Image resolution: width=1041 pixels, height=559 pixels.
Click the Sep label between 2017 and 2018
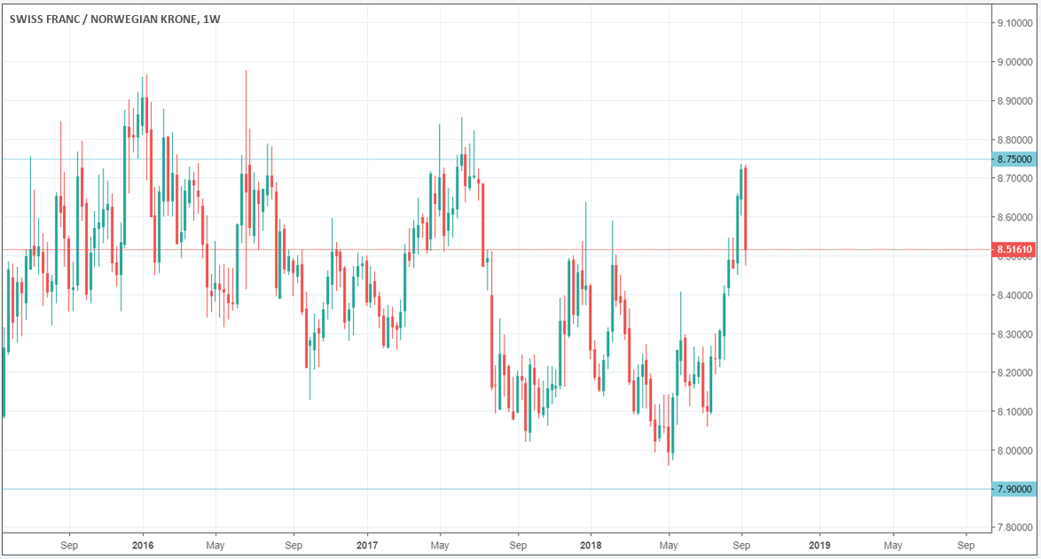point(518,545)
